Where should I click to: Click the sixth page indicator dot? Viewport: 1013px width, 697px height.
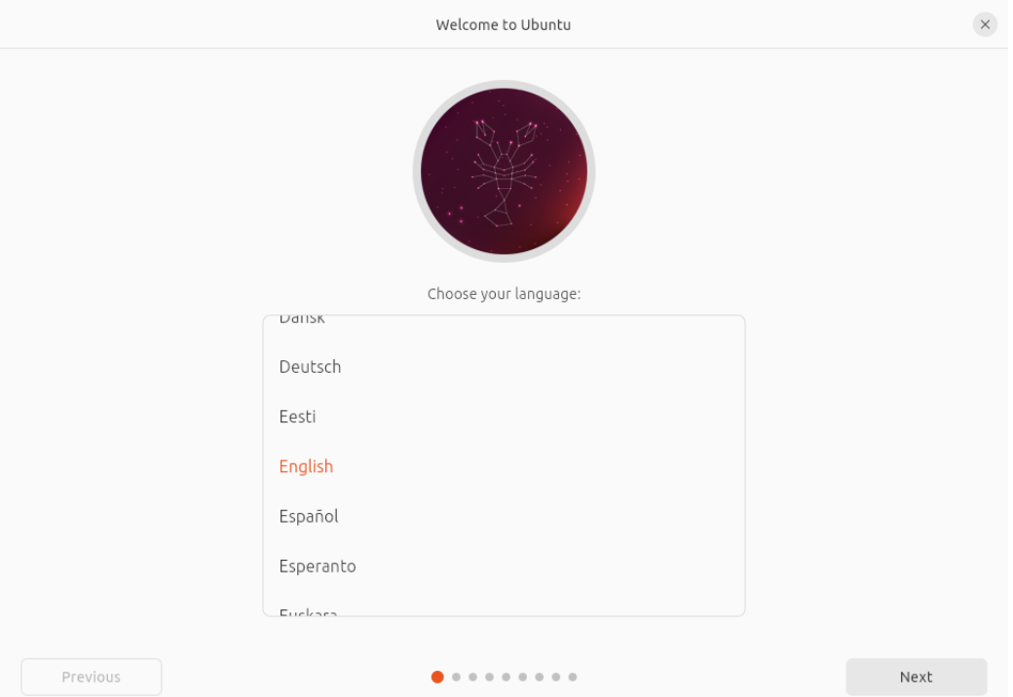click(522, 677)
